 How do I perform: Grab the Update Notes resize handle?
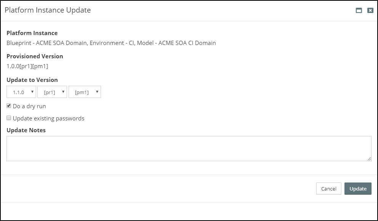(x=369, y=159)
